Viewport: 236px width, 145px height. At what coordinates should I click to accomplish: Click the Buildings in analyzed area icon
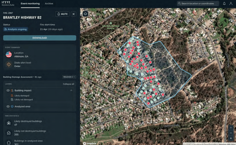pos(9,143)
